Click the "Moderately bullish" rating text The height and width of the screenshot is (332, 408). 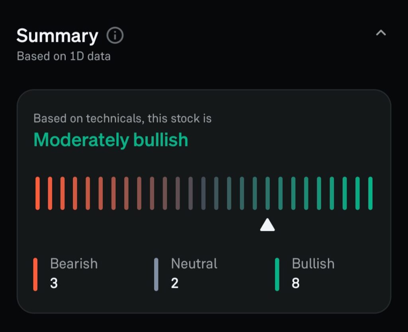[x=111, y=140]
